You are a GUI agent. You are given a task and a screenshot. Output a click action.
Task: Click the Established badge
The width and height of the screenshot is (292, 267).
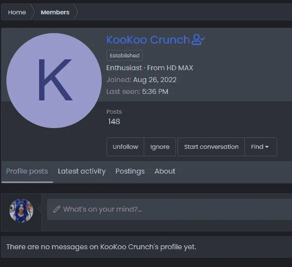coord(124,55)
